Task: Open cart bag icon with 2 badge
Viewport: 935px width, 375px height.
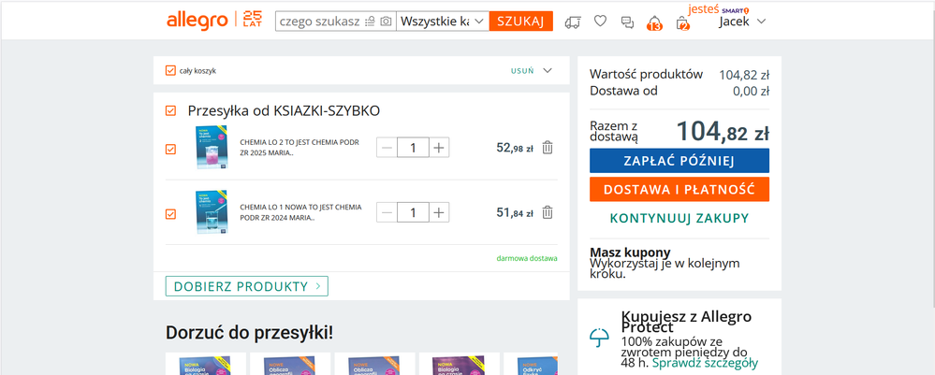Action: (682, 23)
